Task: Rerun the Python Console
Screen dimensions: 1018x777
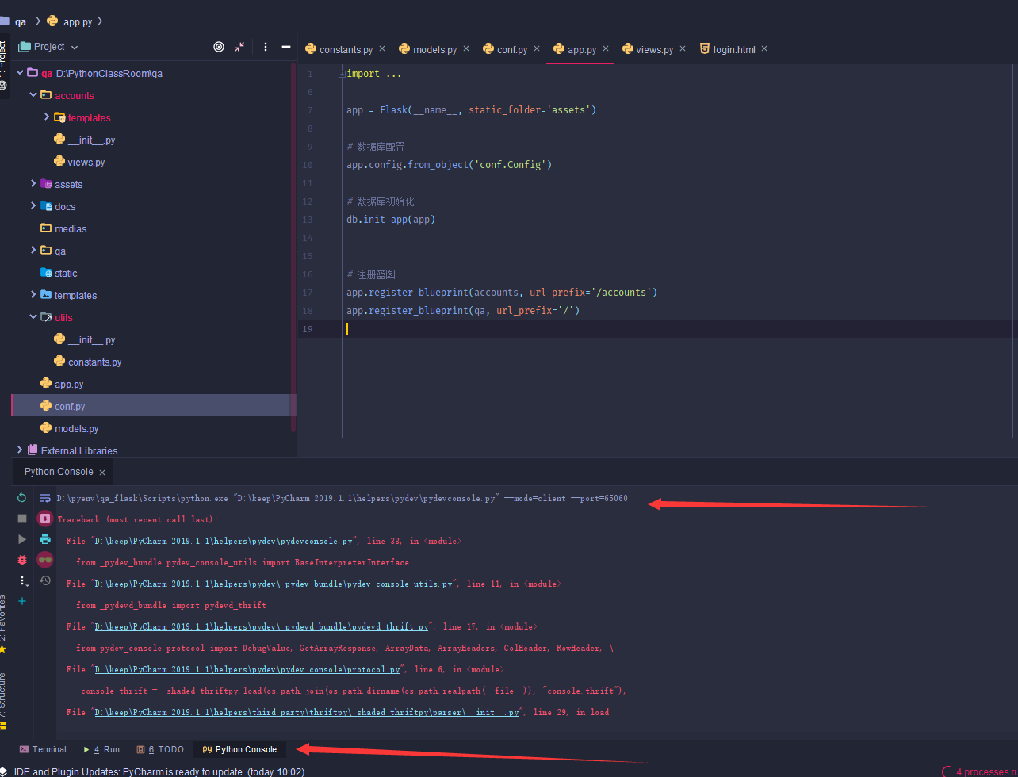Action: tap(22, 498)
